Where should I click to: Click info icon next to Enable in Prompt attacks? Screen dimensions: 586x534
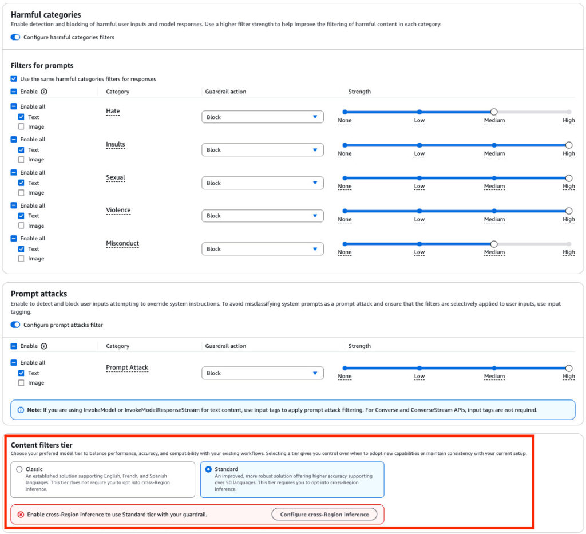pos(44,346)
